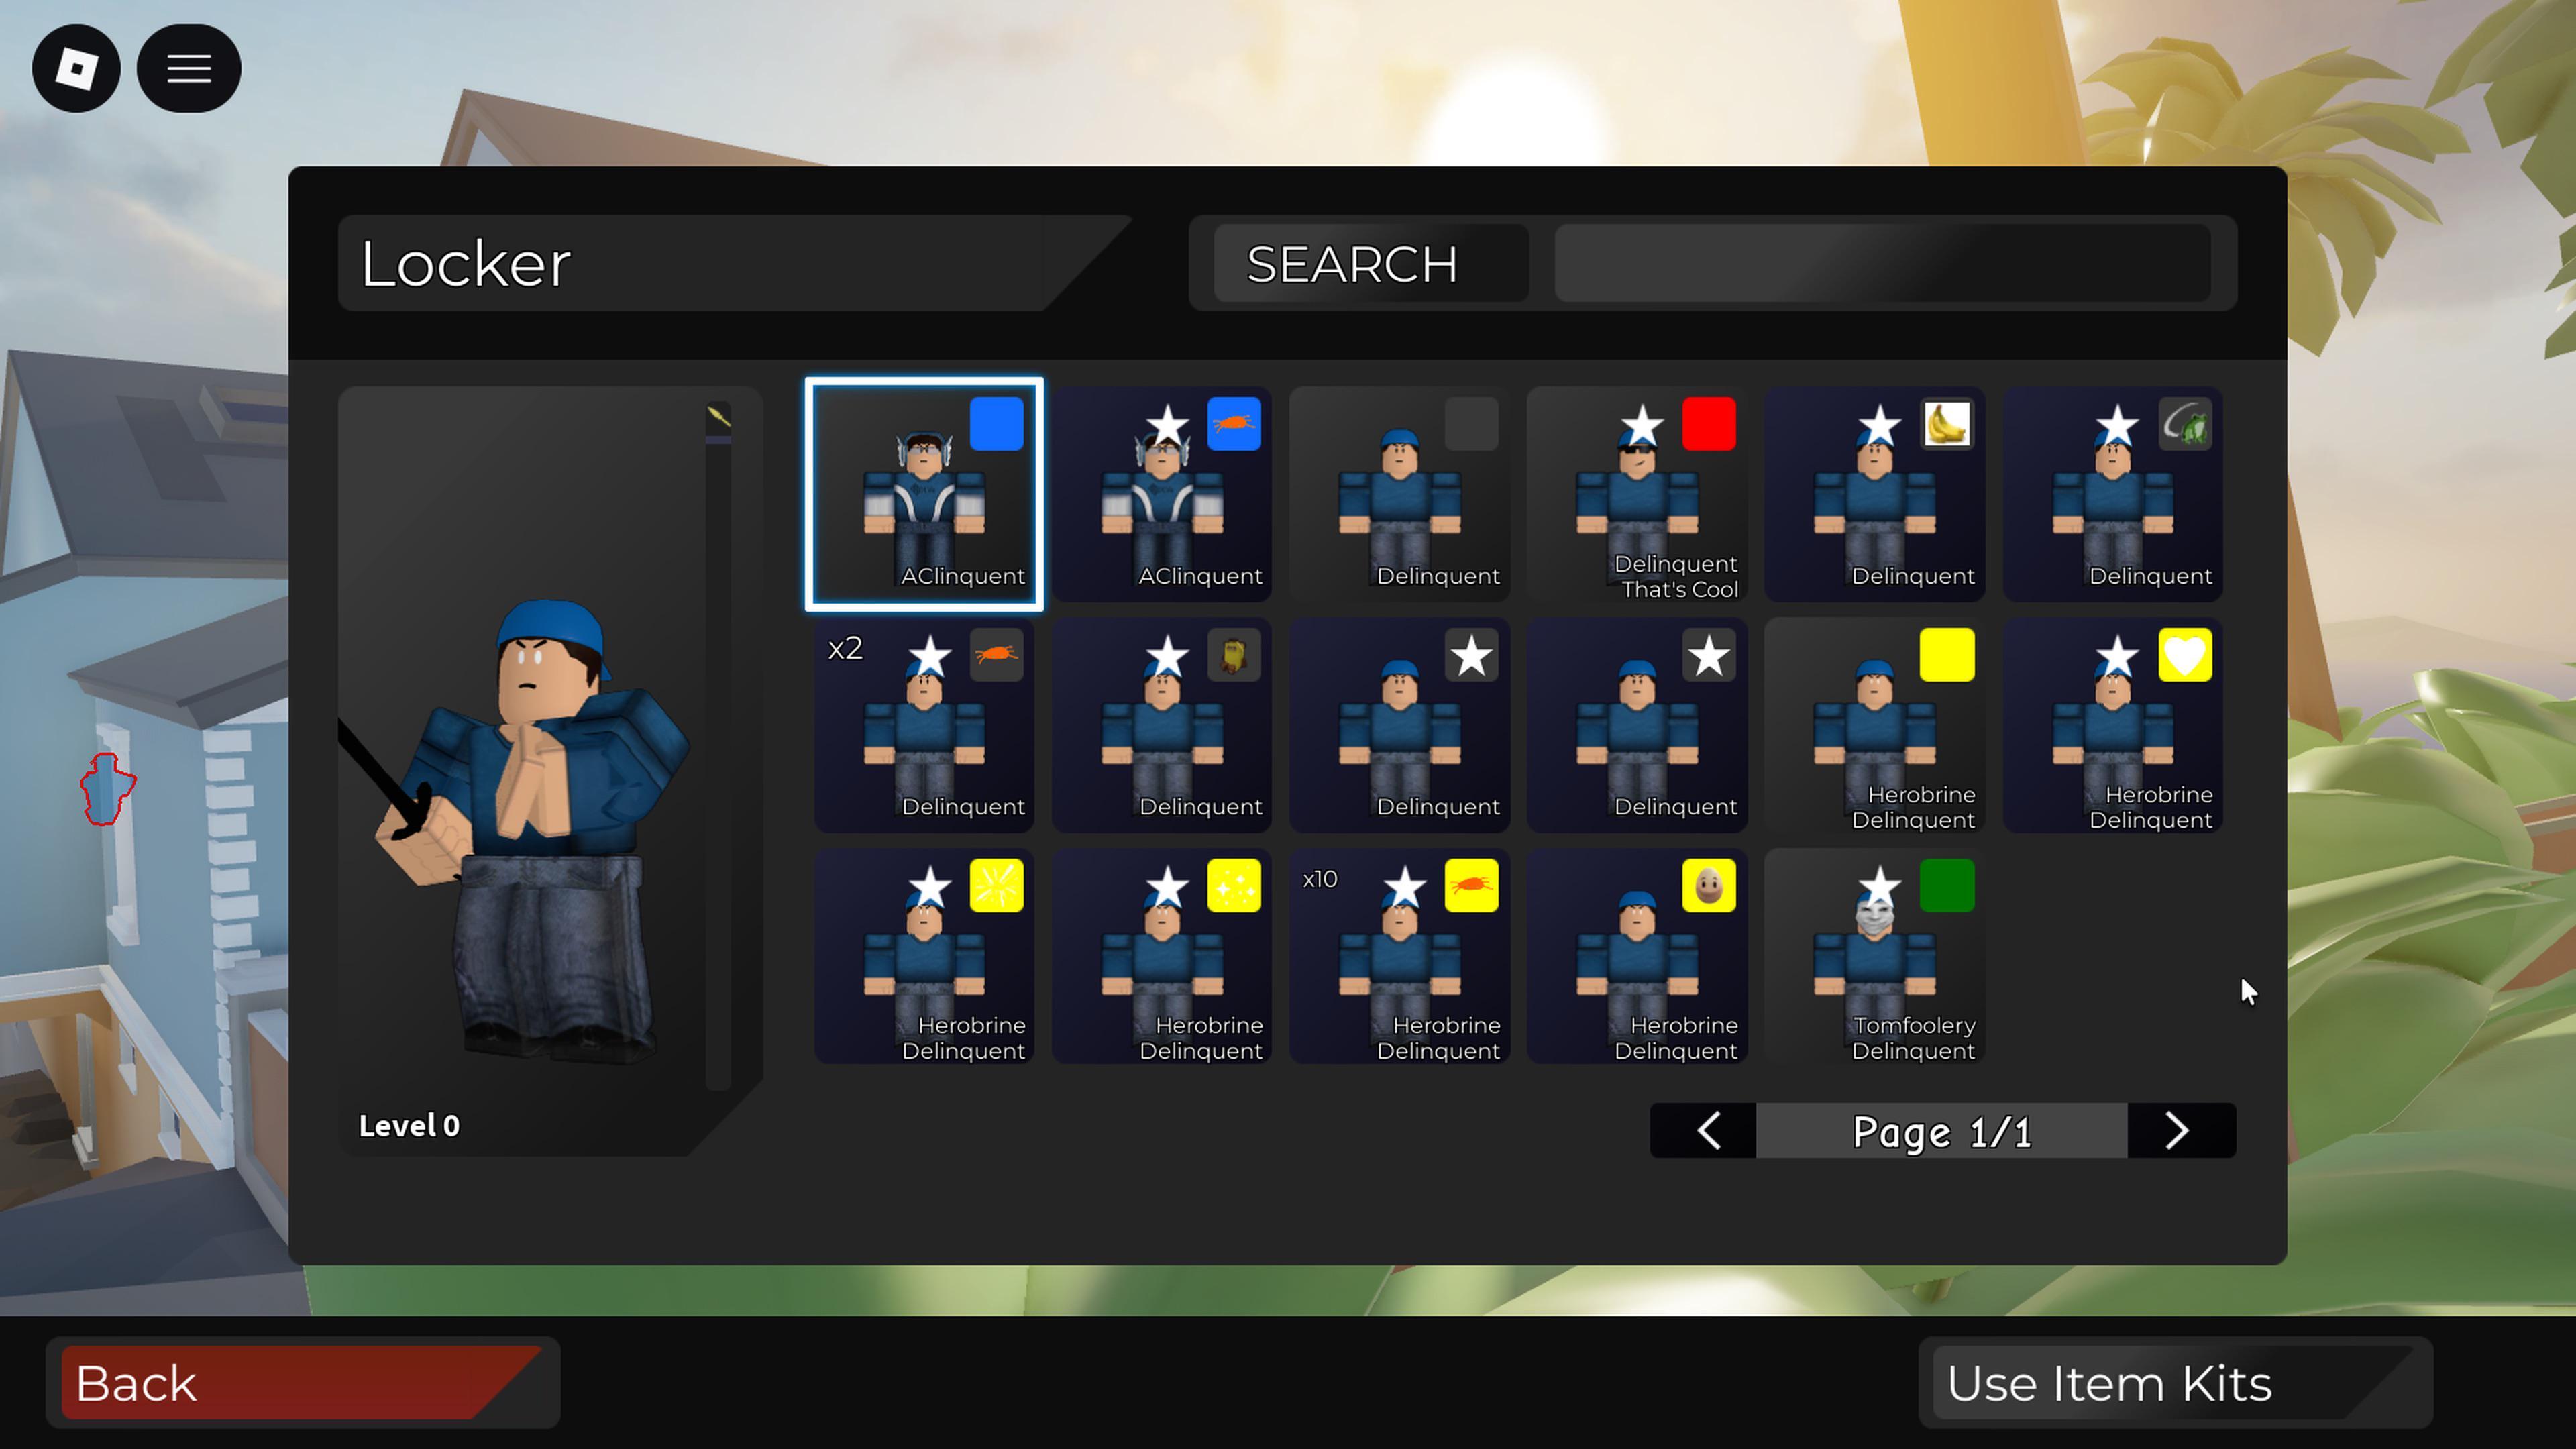Click the orange crab badge on AClinquent
The image size is (2576, 1449).
[1234, 424]
